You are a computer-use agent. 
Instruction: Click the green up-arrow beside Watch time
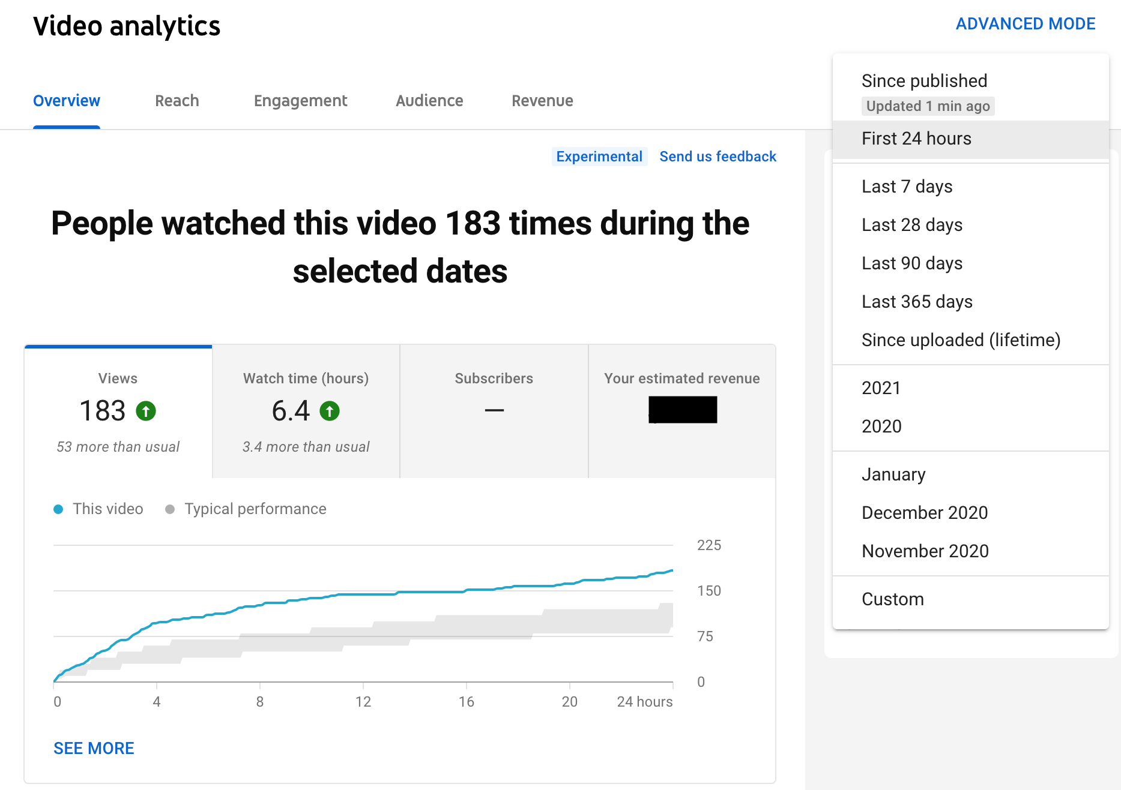tap(329, 411)
